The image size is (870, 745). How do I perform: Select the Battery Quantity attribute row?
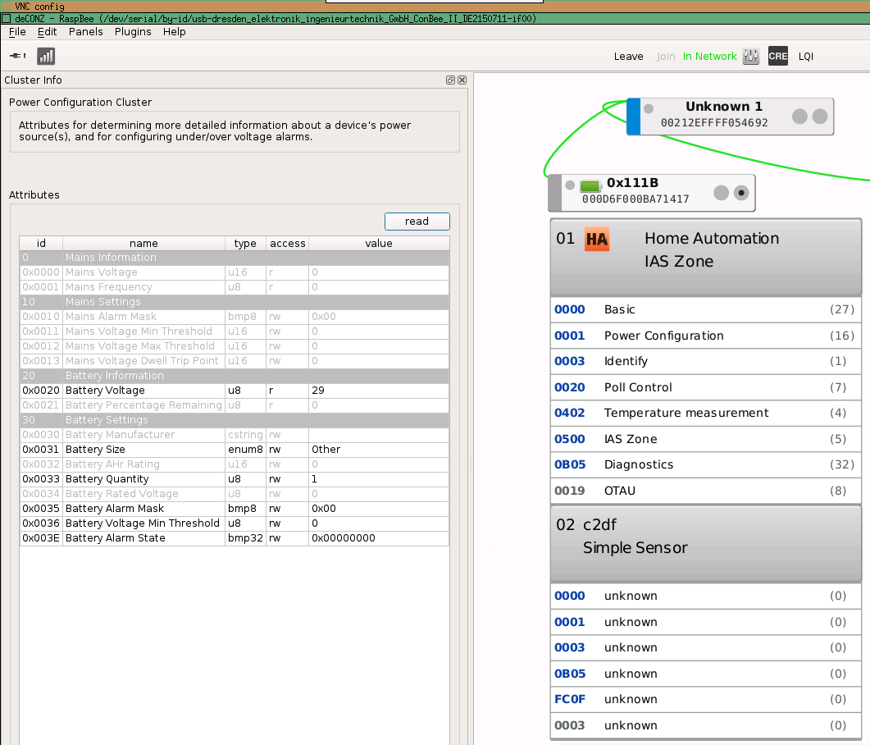point(235,478)
